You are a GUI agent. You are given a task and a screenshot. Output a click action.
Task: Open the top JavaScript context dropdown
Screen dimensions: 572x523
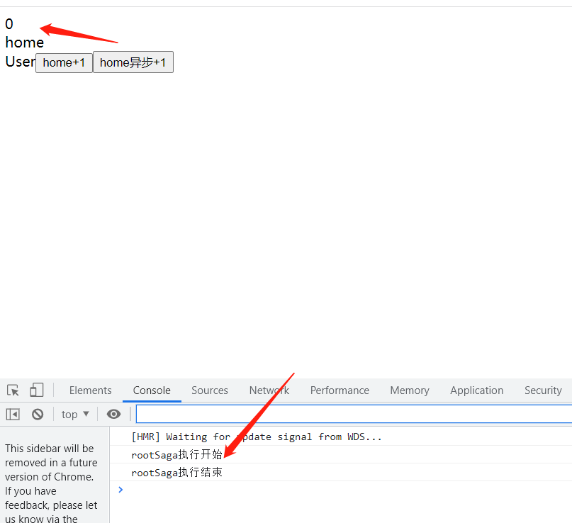point(75,415)
